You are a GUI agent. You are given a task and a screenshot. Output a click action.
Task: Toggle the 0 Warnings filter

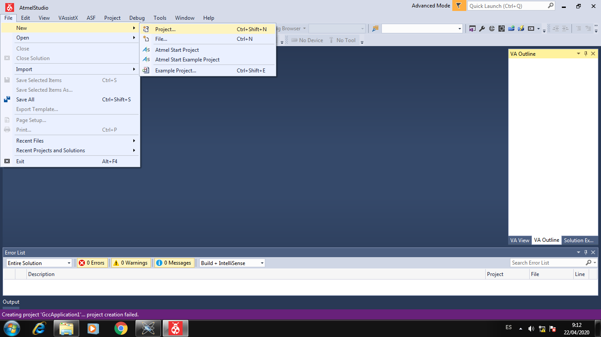(131, 263)
